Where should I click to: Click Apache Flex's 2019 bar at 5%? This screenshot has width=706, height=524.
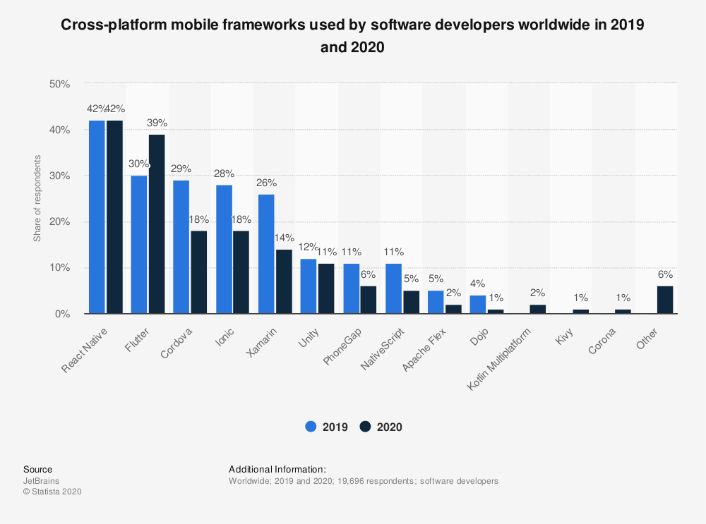pos(436,302)
